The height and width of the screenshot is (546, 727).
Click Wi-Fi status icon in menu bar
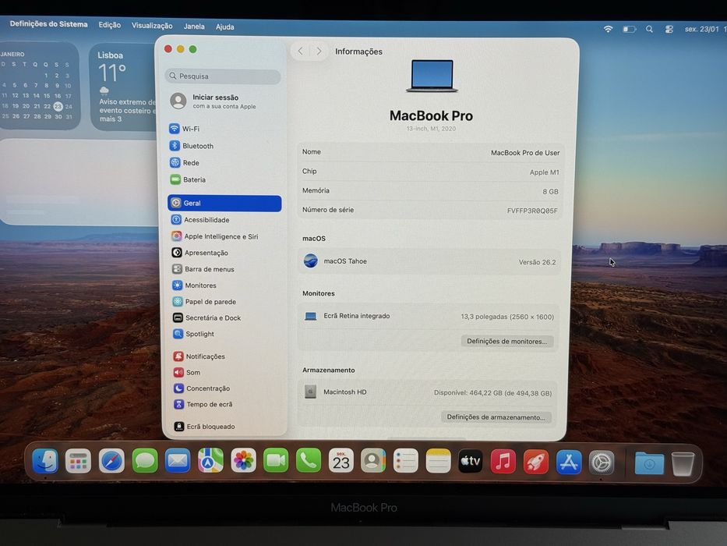pyautogui.click(x=609, y=29)
